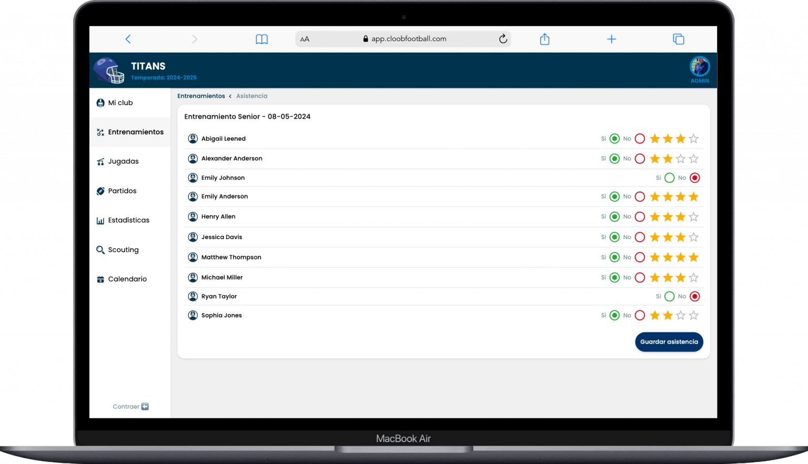This screenshot has width=808, height=464.
Task: Open the AA reader view menu
Action: [x=305, y=39]
